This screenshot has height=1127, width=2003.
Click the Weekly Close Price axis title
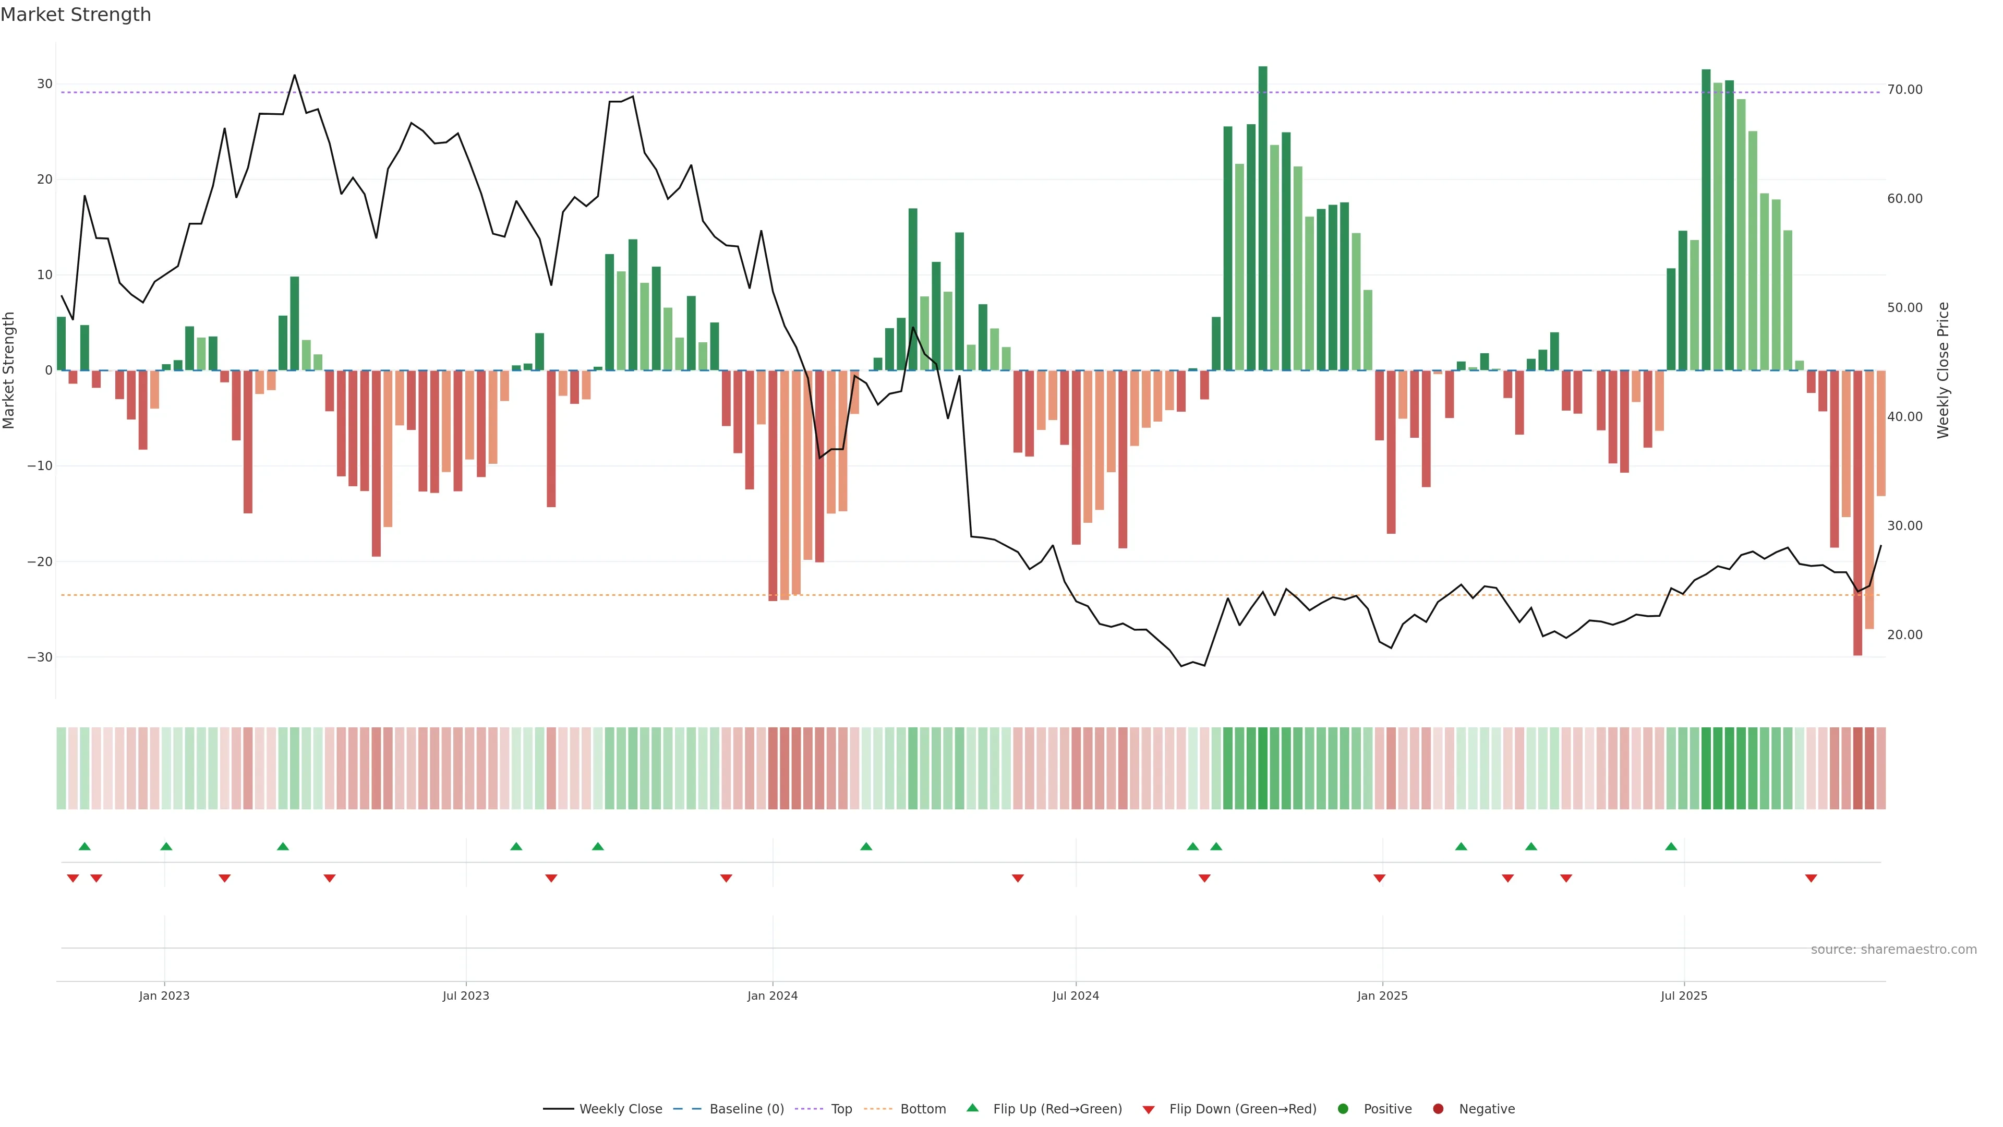1943,370
